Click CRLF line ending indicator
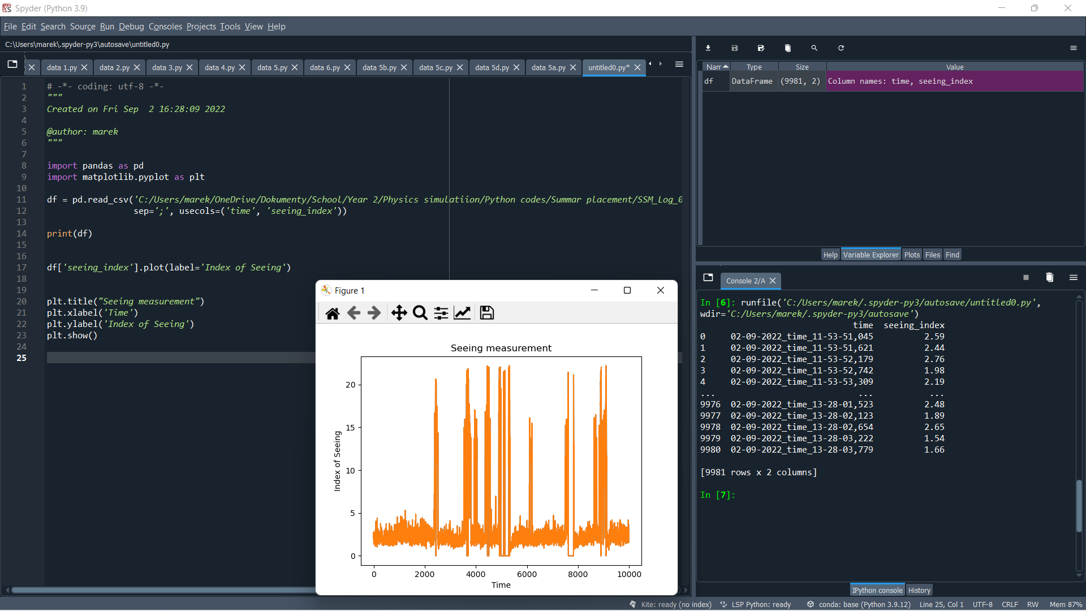 click(x=1010, y=605)
